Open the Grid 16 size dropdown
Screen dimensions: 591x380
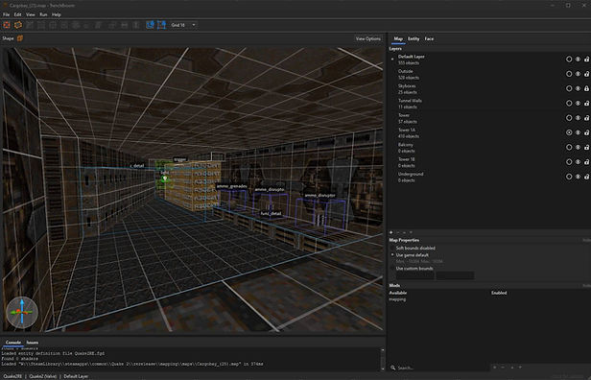pyautogui.click(x=183, y=25)
